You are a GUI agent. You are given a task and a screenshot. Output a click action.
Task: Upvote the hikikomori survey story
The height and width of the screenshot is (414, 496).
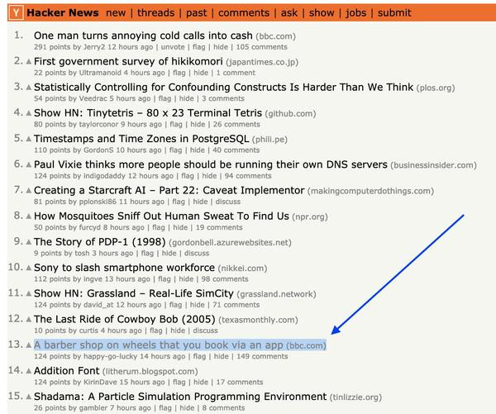tap(28, 61)
